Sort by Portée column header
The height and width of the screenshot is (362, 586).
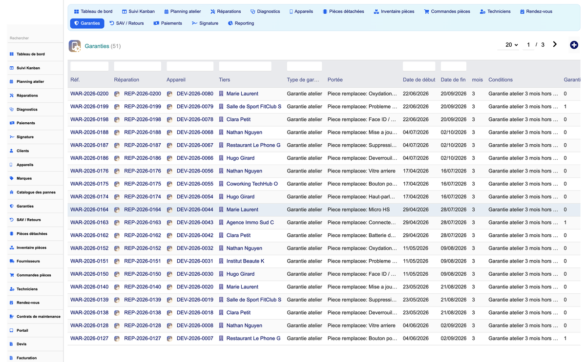pyautogui.click(x=335, y=80)
